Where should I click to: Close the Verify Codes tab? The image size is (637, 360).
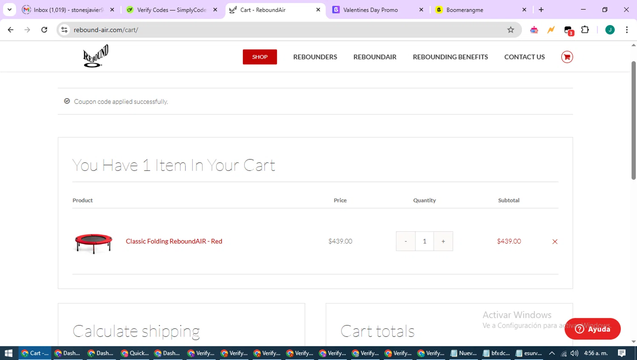tap(215, 10)
